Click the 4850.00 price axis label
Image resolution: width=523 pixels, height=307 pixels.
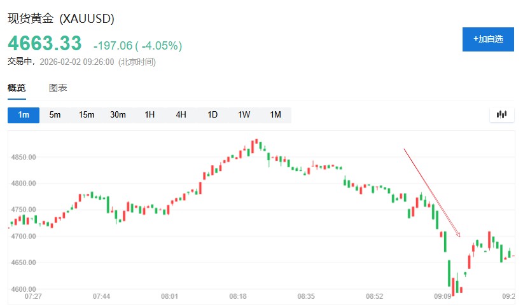coord(23,157)
